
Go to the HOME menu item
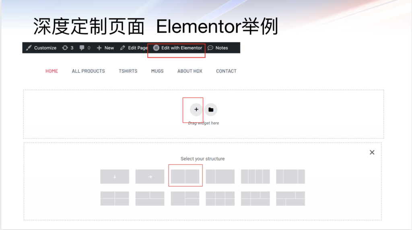pyautogui.click(x=51, y=71)
